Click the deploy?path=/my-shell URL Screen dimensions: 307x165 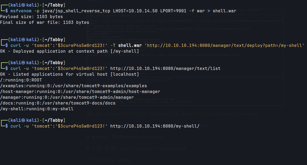tap(224, 46)
